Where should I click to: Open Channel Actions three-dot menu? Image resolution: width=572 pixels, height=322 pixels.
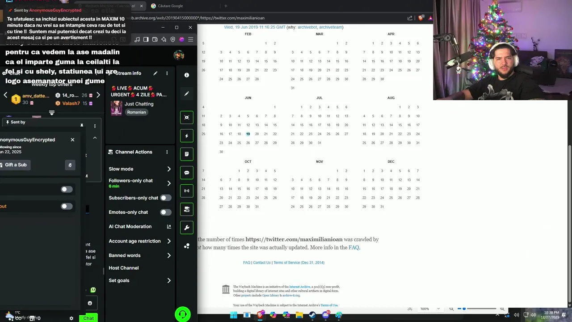click(167, 152)
